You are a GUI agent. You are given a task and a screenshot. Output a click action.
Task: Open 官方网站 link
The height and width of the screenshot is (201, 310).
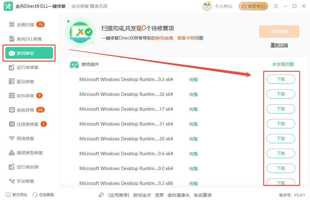(20, 195)
